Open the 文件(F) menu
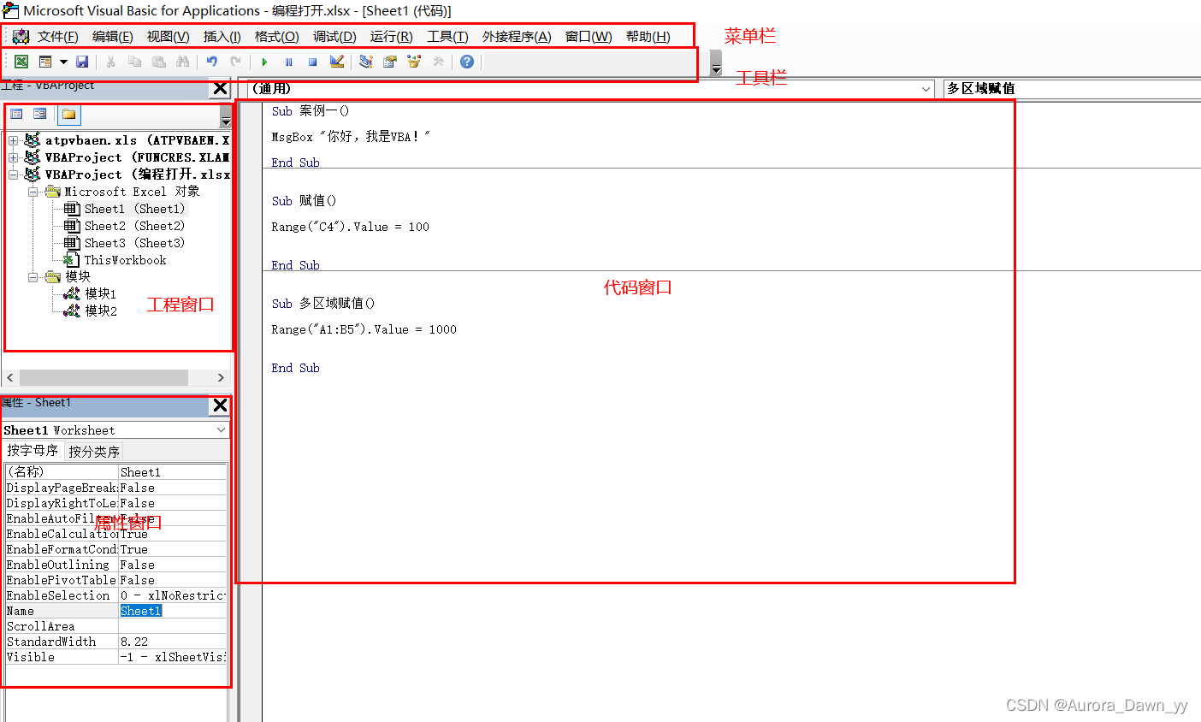This screenshot has height=722, width=1201. click(57, 36)
